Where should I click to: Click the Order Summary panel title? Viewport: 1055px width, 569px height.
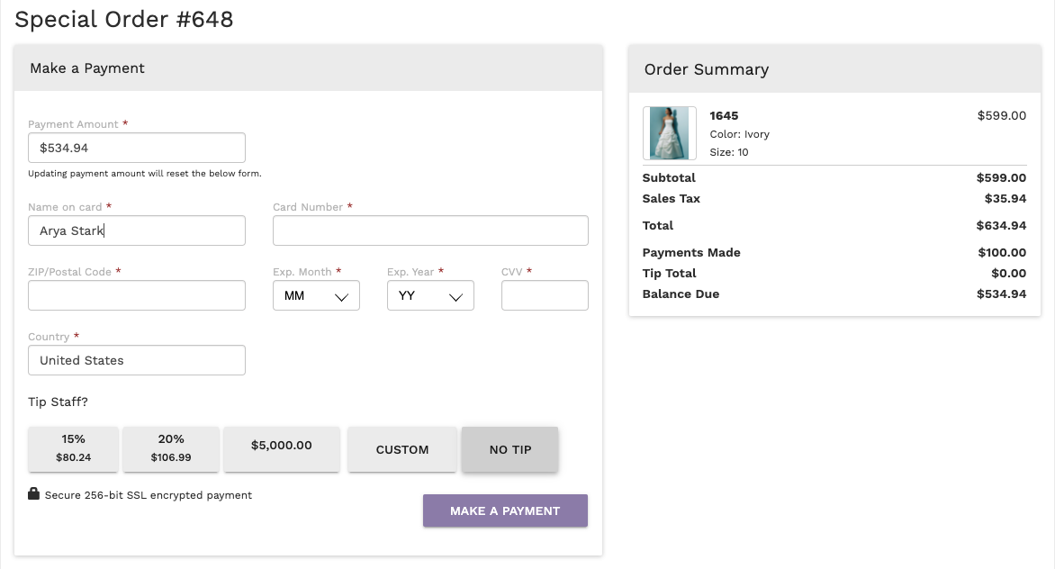coord(707,69)
